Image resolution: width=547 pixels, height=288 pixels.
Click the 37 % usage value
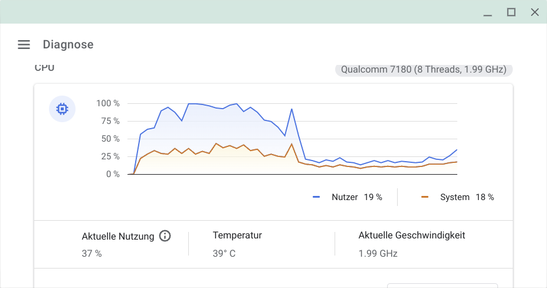(x=91, y=254)
